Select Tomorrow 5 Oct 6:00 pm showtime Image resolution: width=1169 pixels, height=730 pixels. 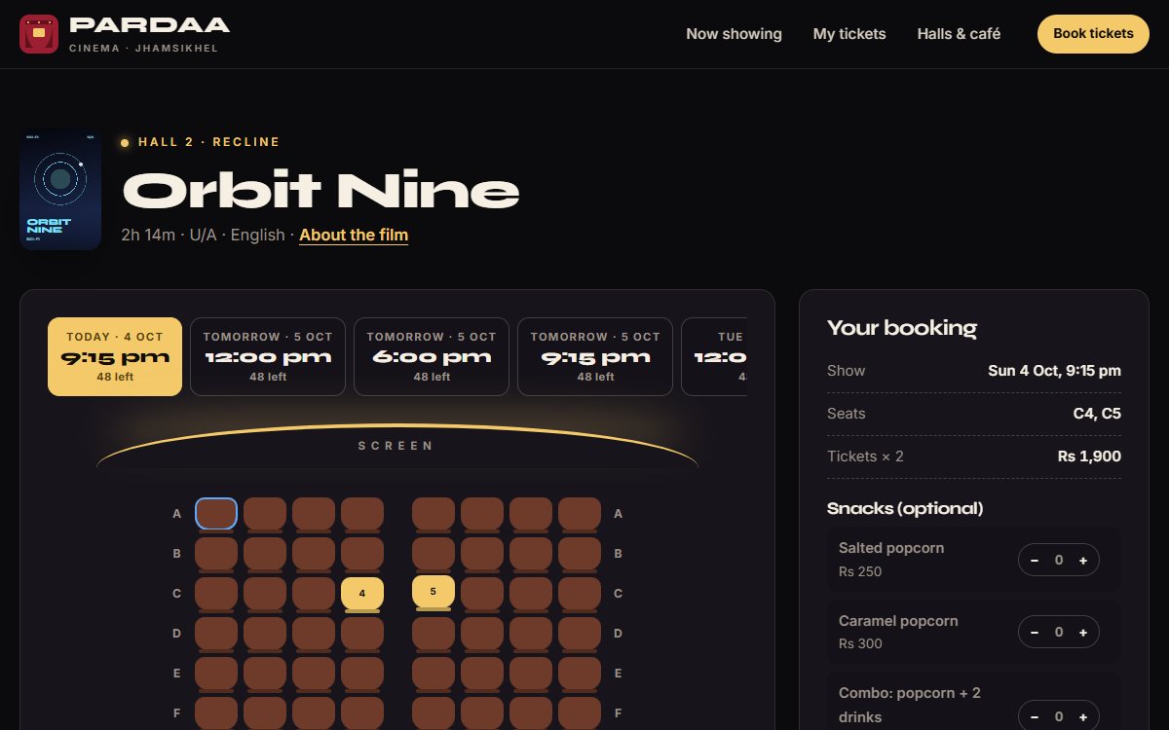[x=432, y=356]
